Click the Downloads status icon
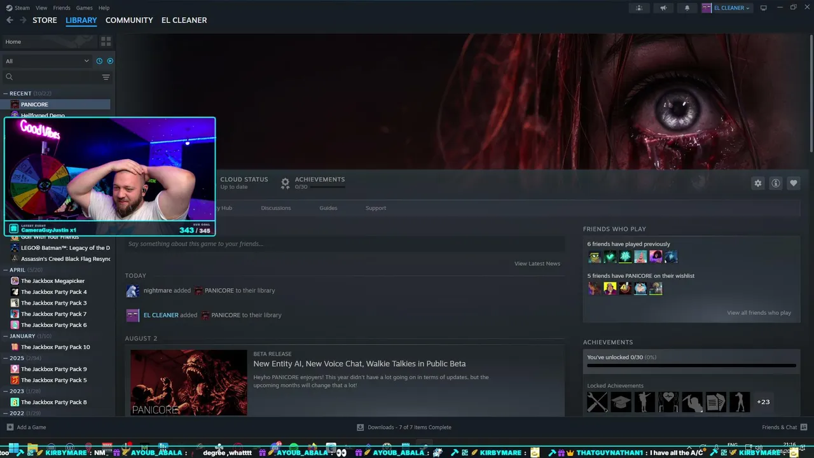 click(360, 427)
